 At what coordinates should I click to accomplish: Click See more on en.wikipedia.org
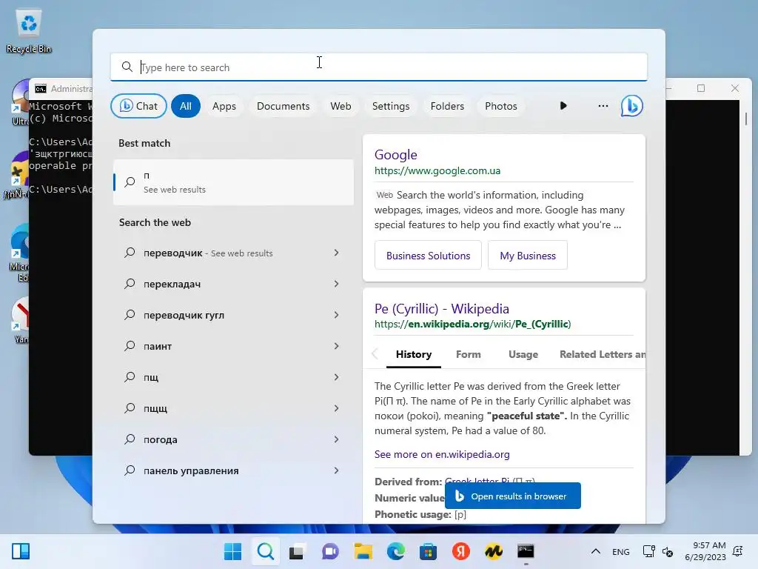(442, 454)
